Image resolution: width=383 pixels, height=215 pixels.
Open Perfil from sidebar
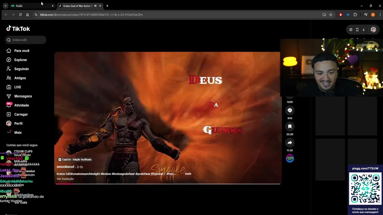14,124
